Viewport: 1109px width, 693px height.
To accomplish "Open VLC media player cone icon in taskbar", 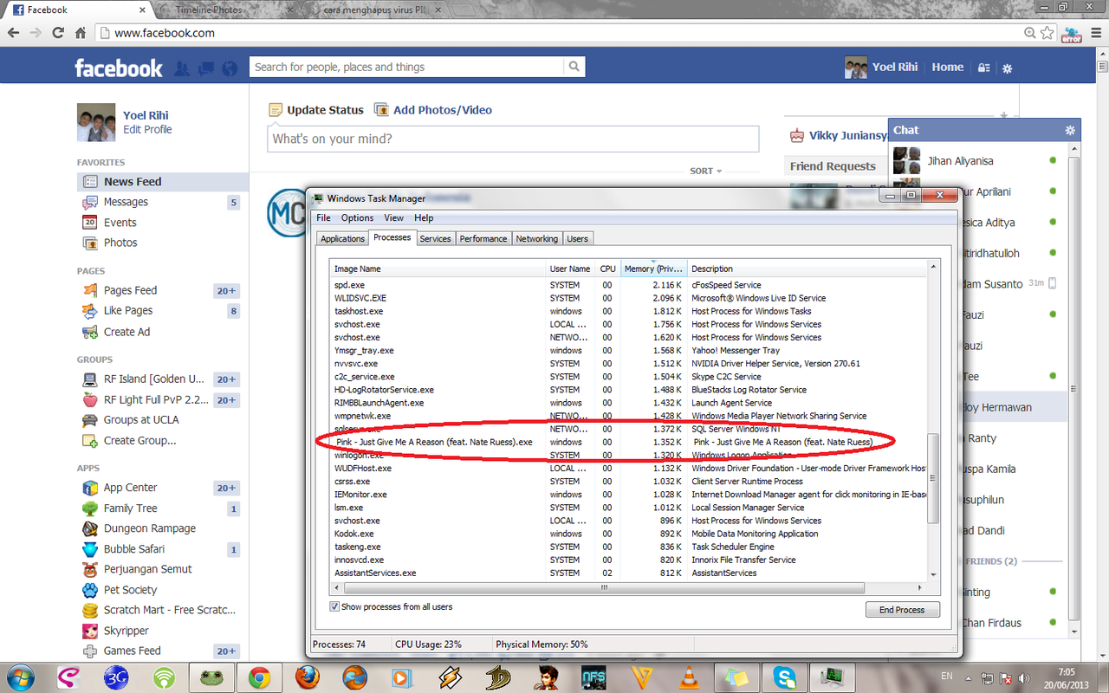I will click(689, 677).
